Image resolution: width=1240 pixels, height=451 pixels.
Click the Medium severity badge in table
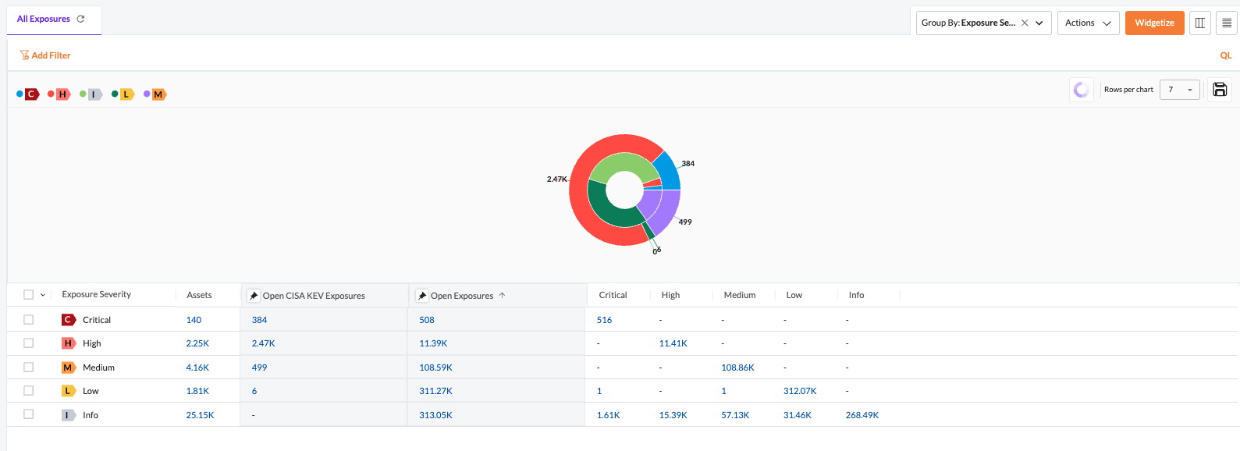pyautogui.click(x=69, y=368)
